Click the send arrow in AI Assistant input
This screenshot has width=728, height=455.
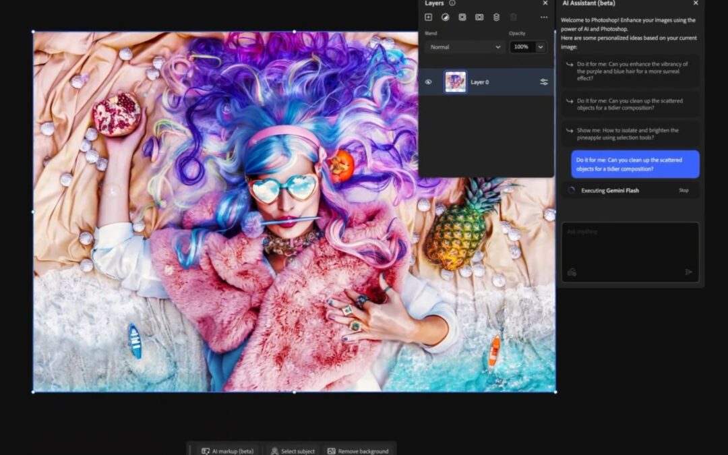pyautogui.click(x=688, y=272)
